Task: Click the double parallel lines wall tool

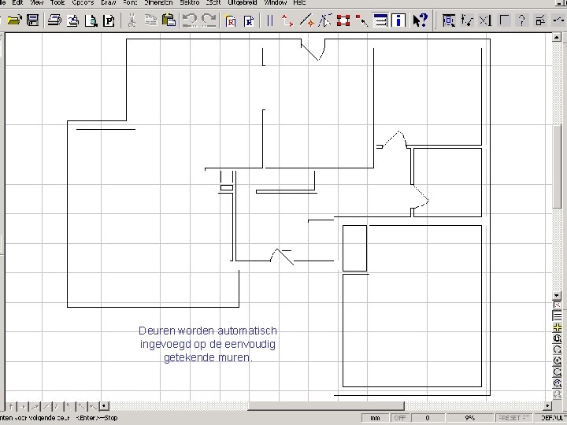Action: click(x=270, y=20)
